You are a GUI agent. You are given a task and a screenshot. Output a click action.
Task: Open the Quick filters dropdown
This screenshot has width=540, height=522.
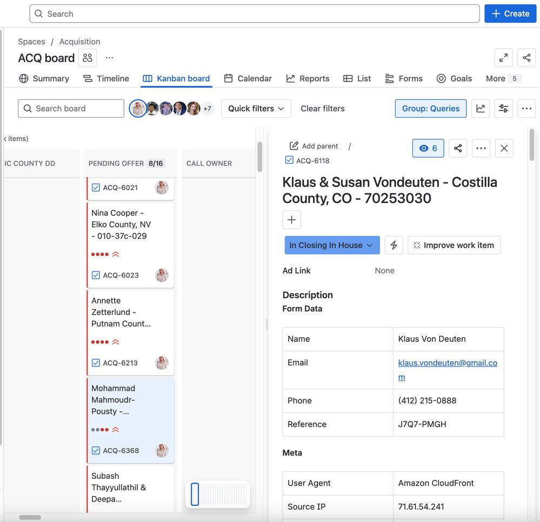click(x=256, y=109)
